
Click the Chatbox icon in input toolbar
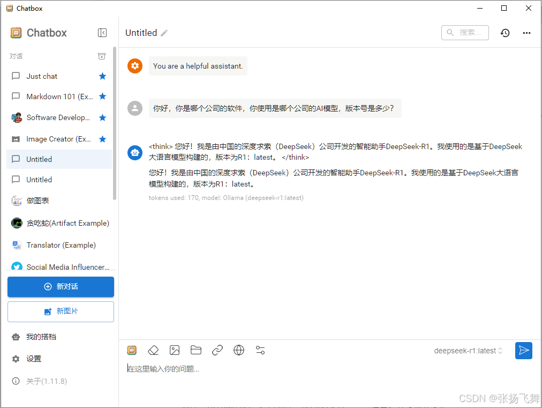click(x=132, y=351)
